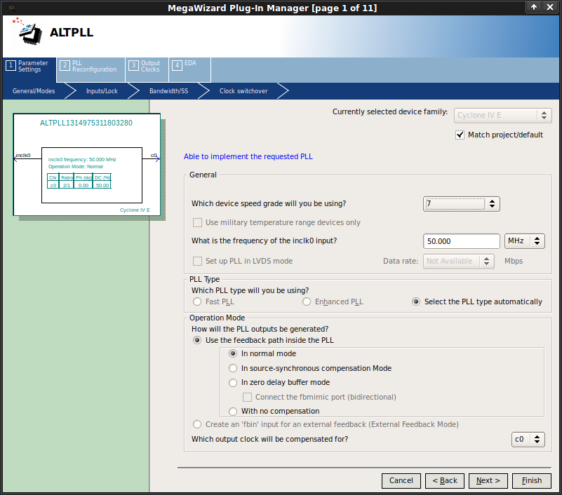Go to Inputs/Lock sub-page
The image size is (562, 495).
point(102,91)
